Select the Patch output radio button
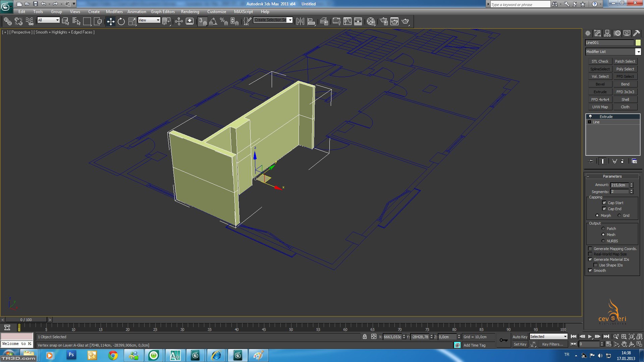The height and width of the screenshot is (362, 644). (603, 229)
